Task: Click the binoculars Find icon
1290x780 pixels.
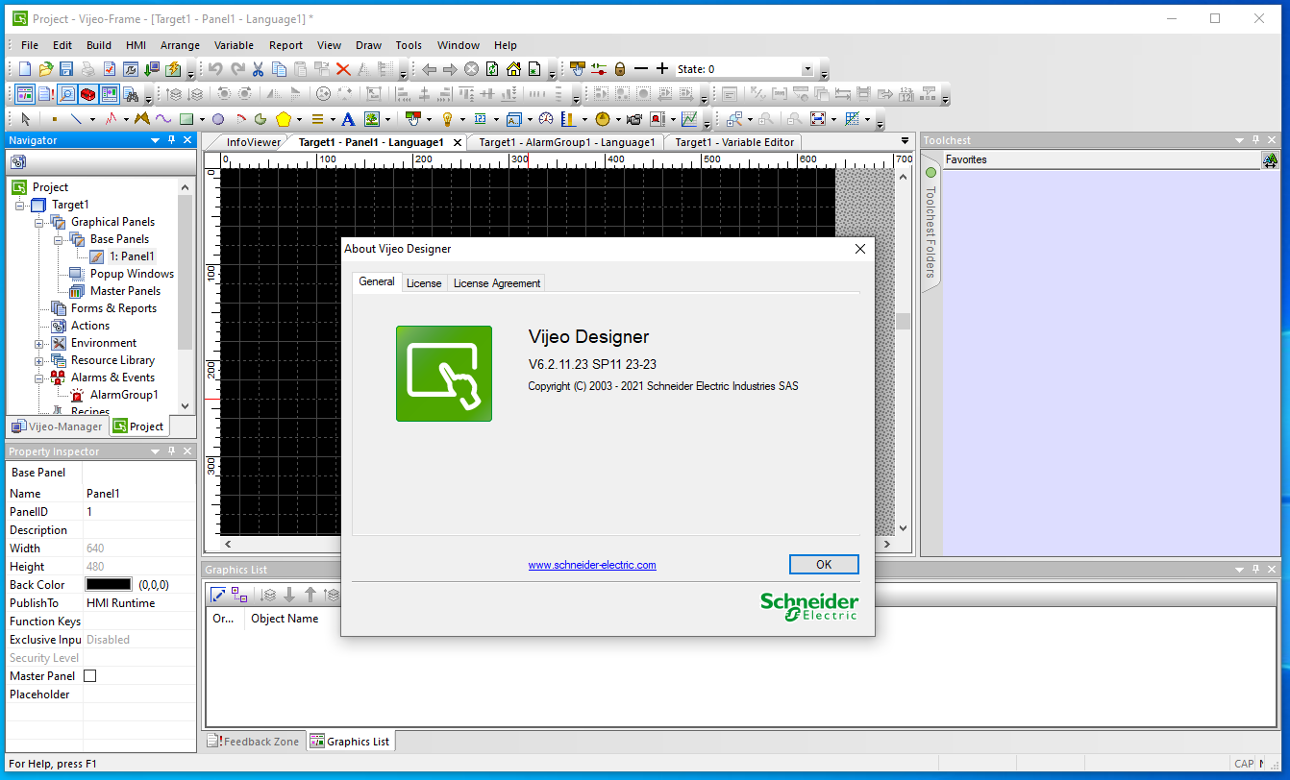Action: tap(131, 94)
